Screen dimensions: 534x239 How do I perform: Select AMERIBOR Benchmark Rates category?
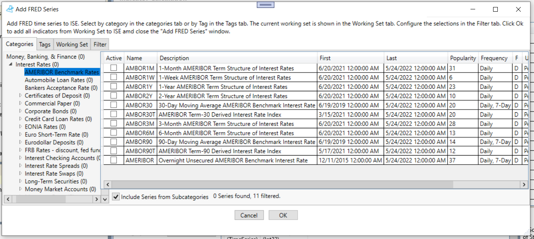click(x=62, y=72)
